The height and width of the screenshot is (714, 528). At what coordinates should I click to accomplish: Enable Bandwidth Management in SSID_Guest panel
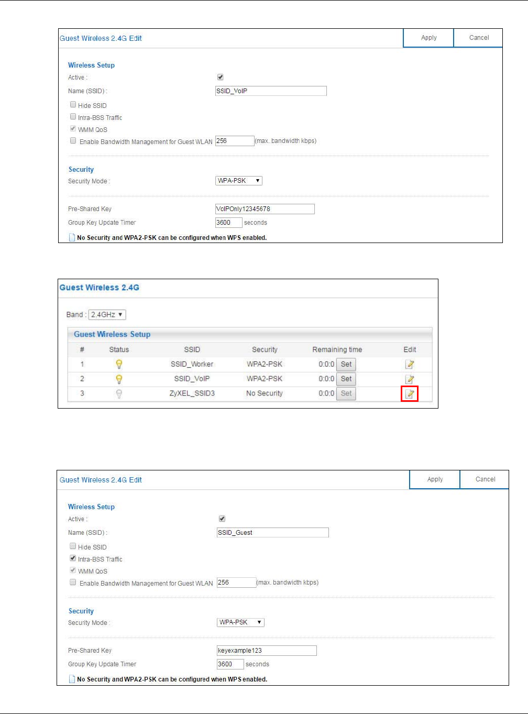[x=73, y=583]
